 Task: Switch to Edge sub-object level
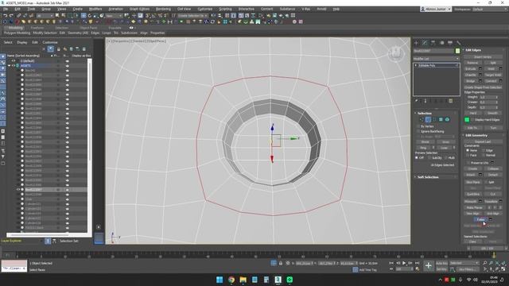[x=428, y=120]
